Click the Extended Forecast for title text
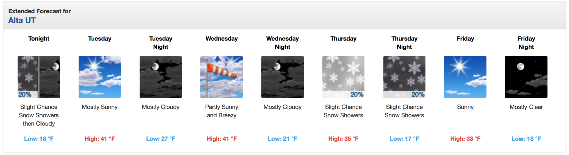The image size is (569, 155). 39,11
